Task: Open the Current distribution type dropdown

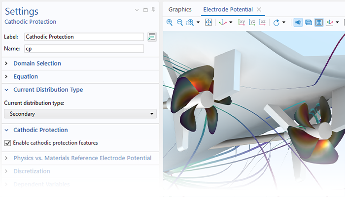Action: tap(80, 114)
